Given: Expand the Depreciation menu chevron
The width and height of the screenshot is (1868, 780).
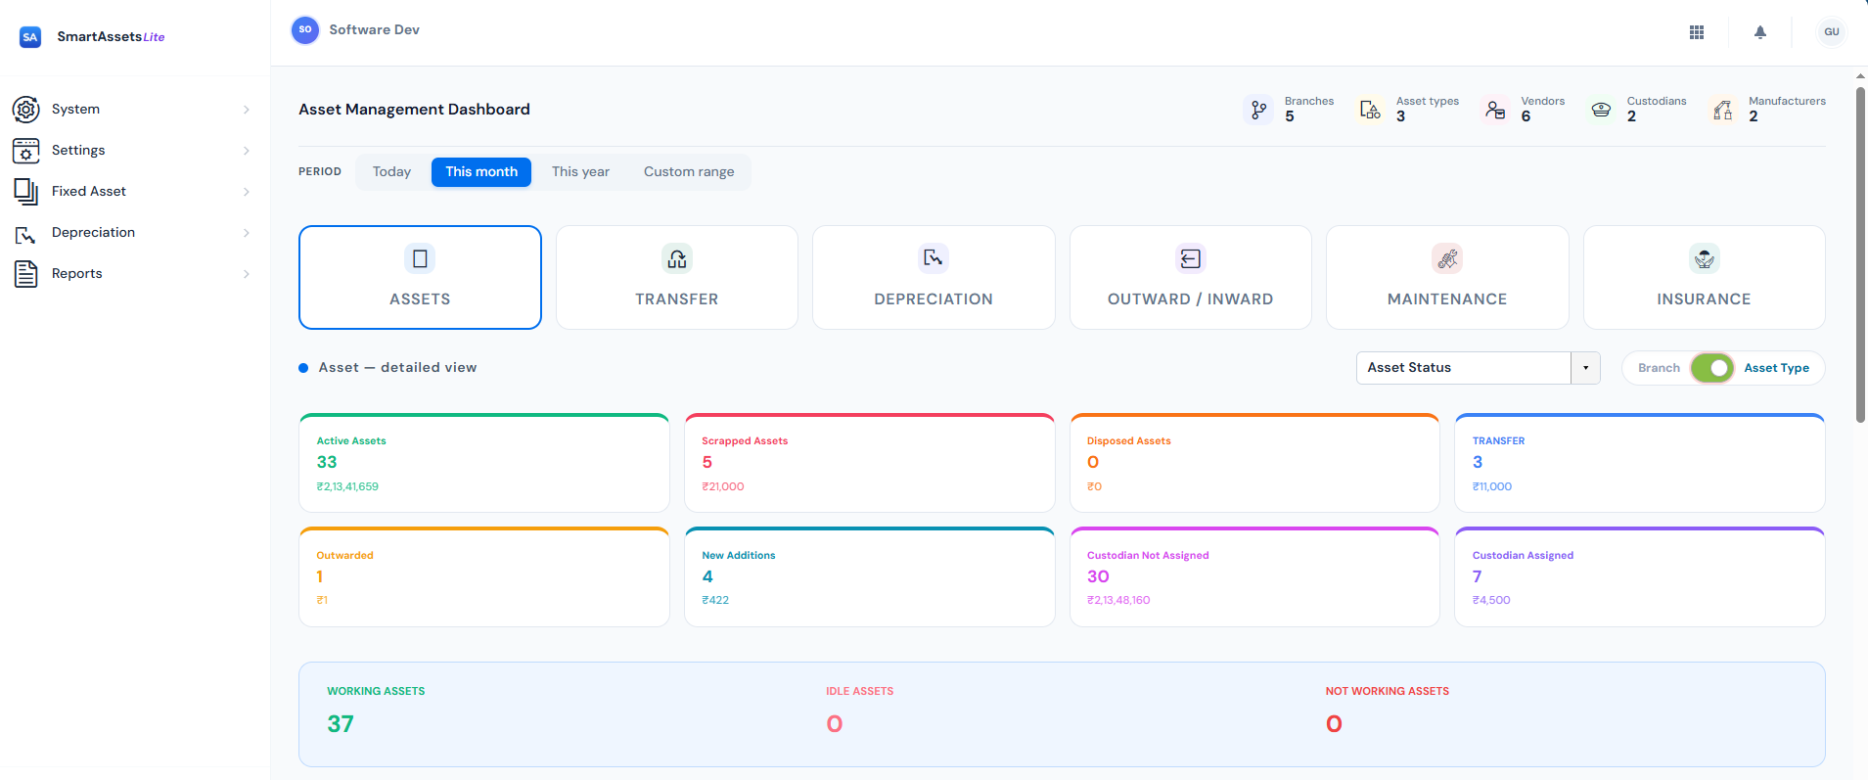Looking at the screenshot, I should [247, 233].
